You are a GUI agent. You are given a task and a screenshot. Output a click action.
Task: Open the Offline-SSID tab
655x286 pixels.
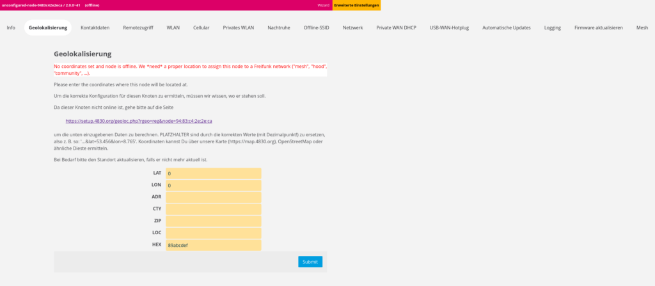317,28
